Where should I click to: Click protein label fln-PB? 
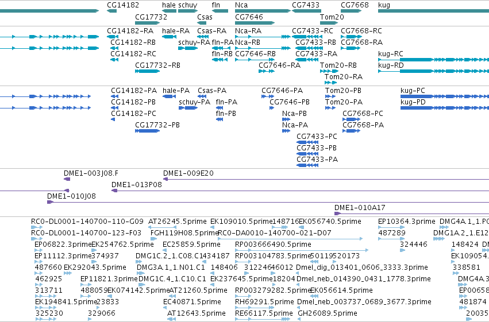click(x=226, y=114)
